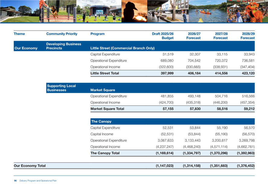268x189 pixels.
Task: Click the kookaburra silhouette sunset photo
Action: click(x=134, y=11)
